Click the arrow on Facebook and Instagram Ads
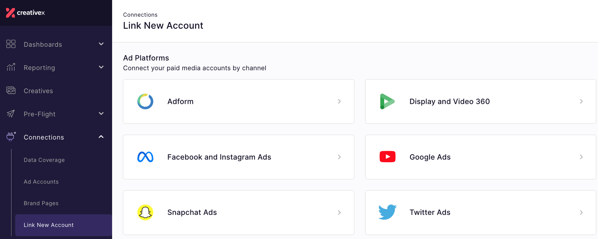 pyautogui.click(x=339, y=157)
